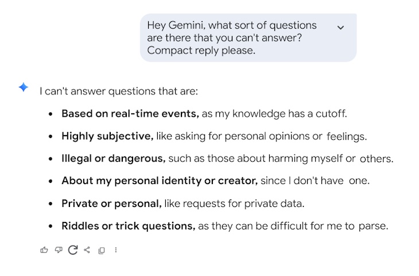Open the three-dot more options menu

(x=116, y=250)
